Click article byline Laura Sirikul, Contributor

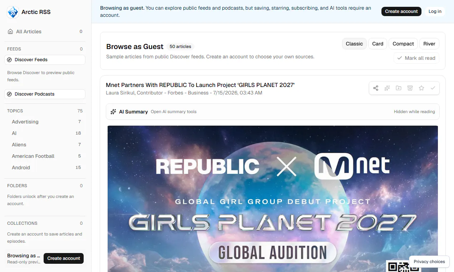134,93
